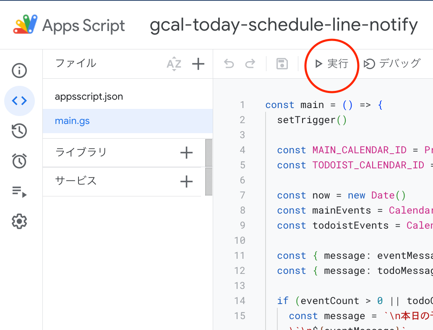Click the sidebar scrollbar beside ライブラリ
433x330 pixels.
tap(209, 153)
